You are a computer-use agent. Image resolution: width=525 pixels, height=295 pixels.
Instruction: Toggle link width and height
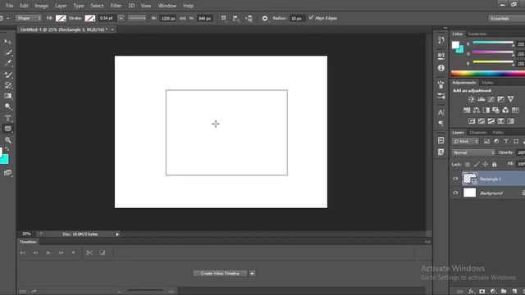pos(183,18)
